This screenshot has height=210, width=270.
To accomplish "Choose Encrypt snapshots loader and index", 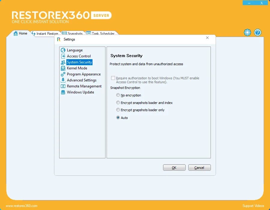I will [x=118, y=102].
